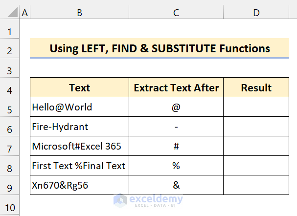297x216 pixels.
Task: Select the cell containing Fire-Hydrant
Action: pos(79,127)
